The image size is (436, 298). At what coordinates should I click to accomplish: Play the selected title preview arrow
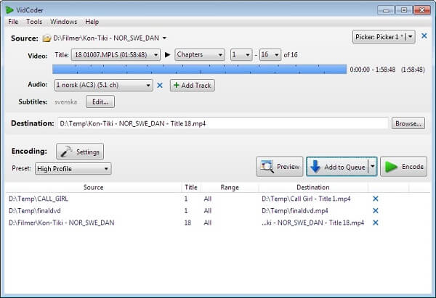pyautogui.click(x=167, y=54)
